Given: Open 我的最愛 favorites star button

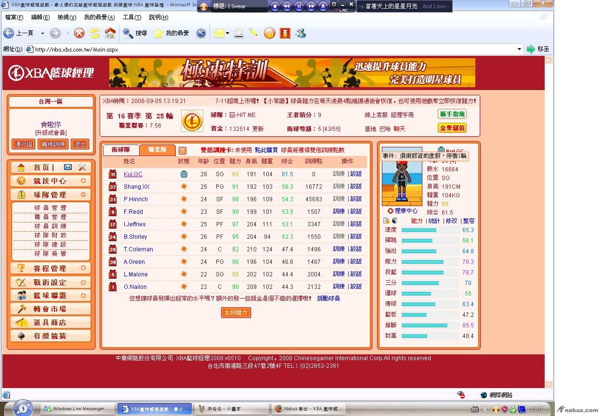Looking at the screenshot, I should click(x=171, y=33).
